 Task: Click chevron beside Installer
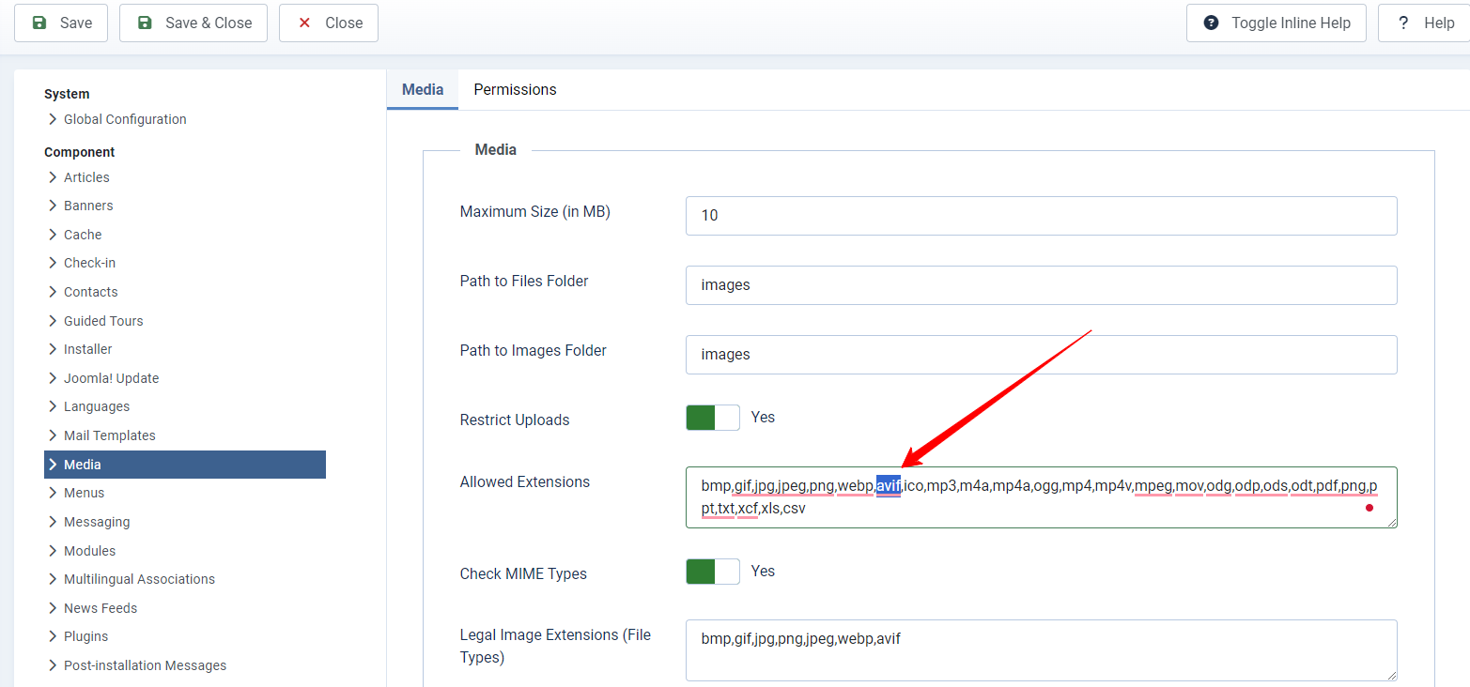53,349
